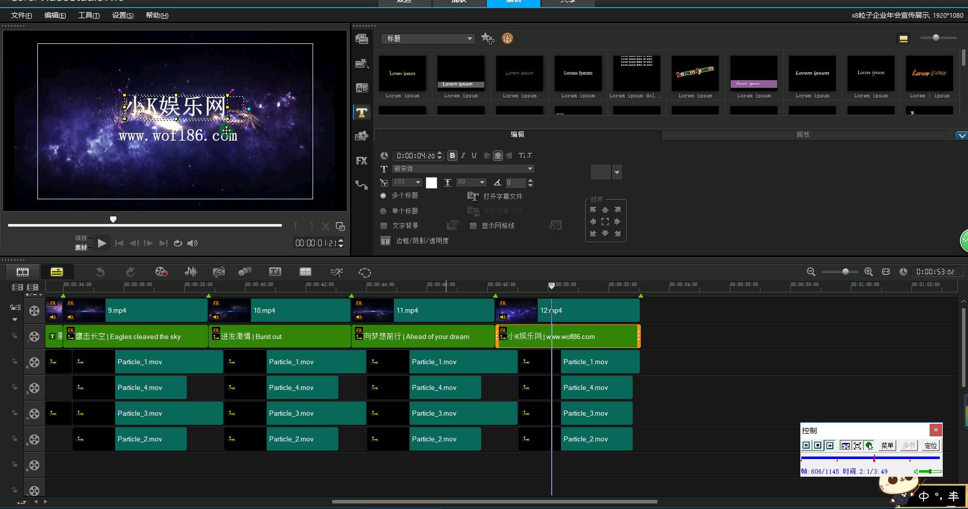The image size is (968, 509).
Task: Select the 多个标题 radio button
Action: tap(383, 196)
